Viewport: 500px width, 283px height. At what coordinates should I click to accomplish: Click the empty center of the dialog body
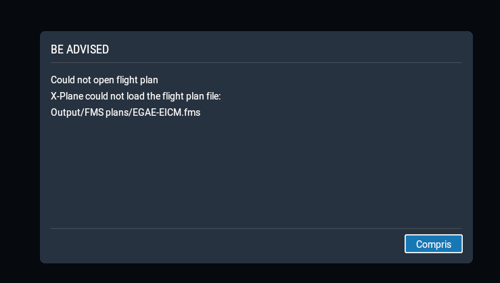pyautogui.click(x=256, y=169)
